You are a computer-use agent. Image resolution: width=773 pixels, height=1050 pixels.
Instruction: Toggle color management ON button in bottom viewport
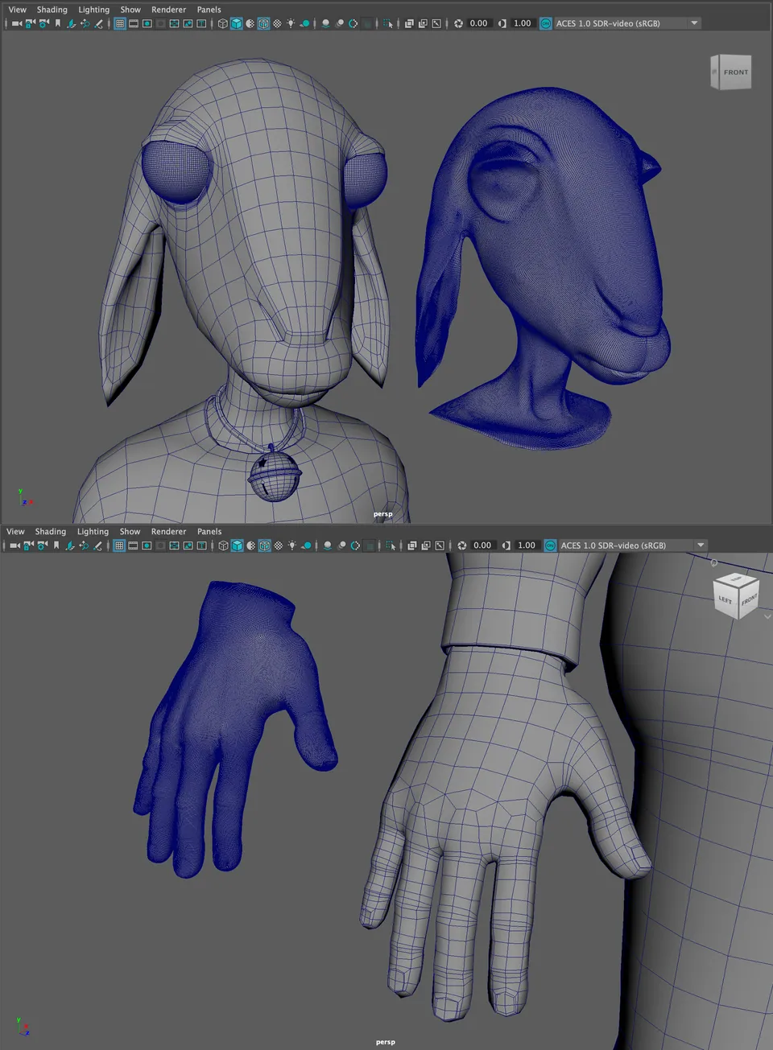[551, 546]
